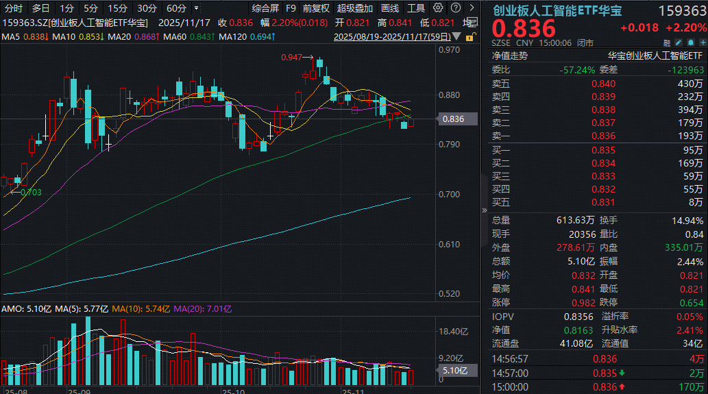Click the 净值走势 NAV trend link
708x394 pixels.
point(509,56)
